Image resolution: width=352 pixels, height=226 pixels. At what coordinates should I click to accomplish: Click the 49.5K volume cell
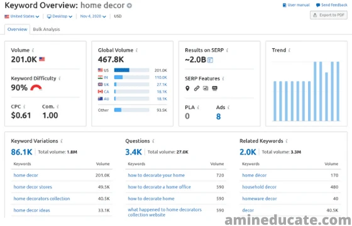point(104,187)
